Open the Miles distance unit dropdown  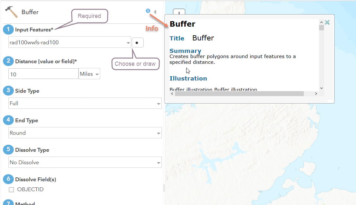click(x=90, y=74)
